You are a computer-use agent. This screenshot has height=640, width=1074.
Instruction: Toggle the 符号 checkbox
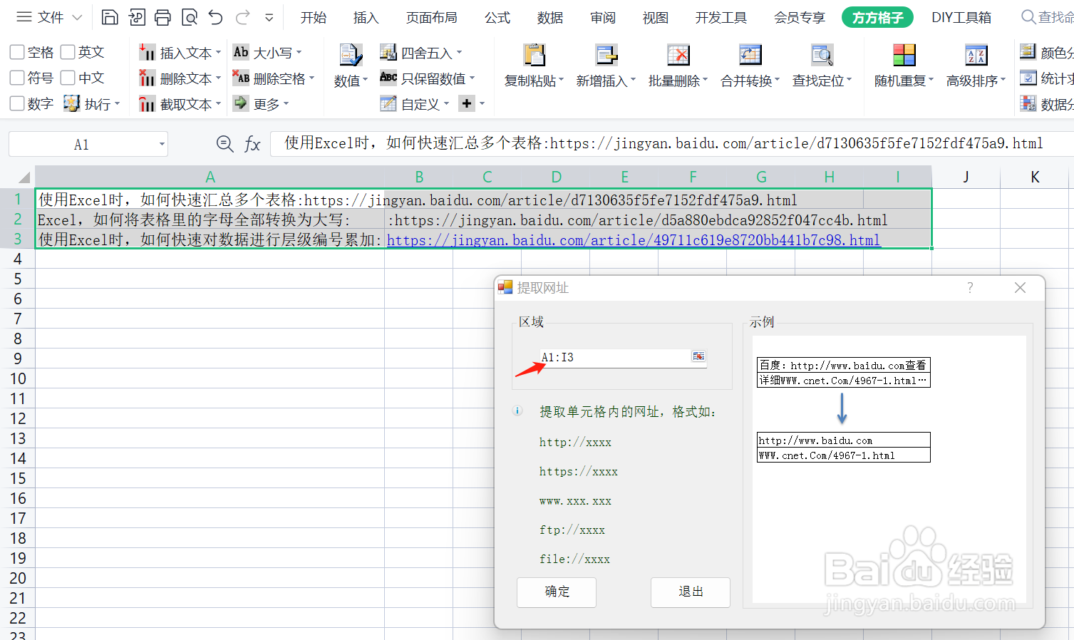pos(17,78)
